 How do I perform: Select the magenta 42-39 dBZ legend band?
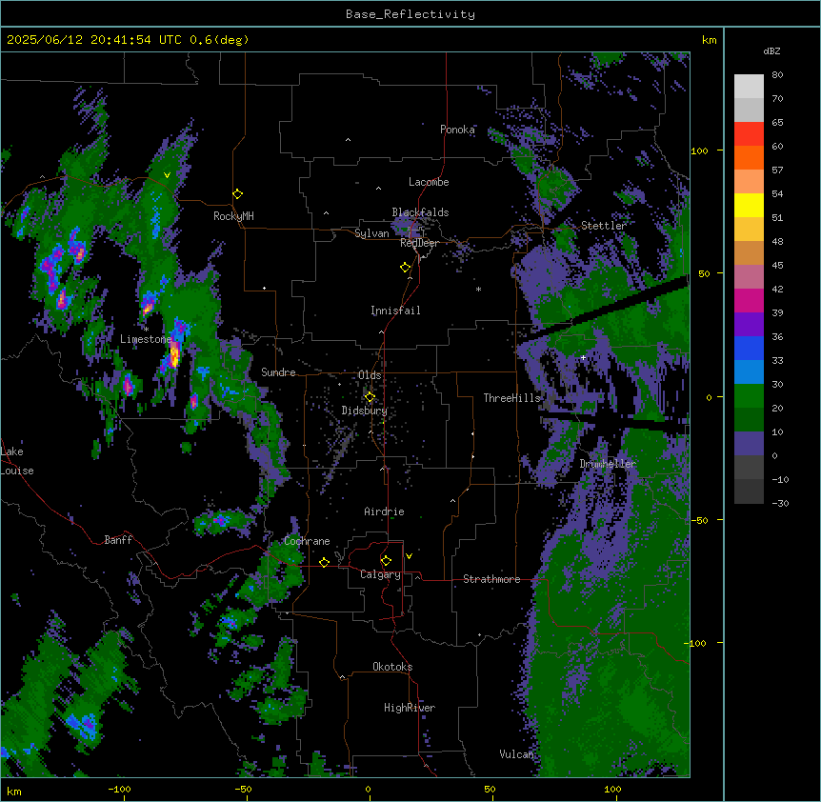tap(749, 300)
